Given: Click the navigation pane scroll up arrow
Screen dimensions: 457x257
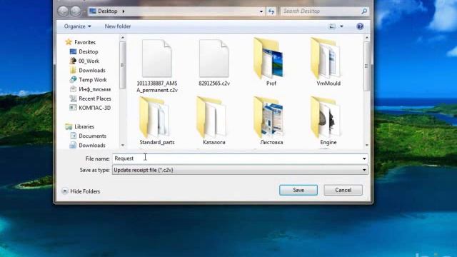Looking at the screenshot, I should tap(122, 38).
